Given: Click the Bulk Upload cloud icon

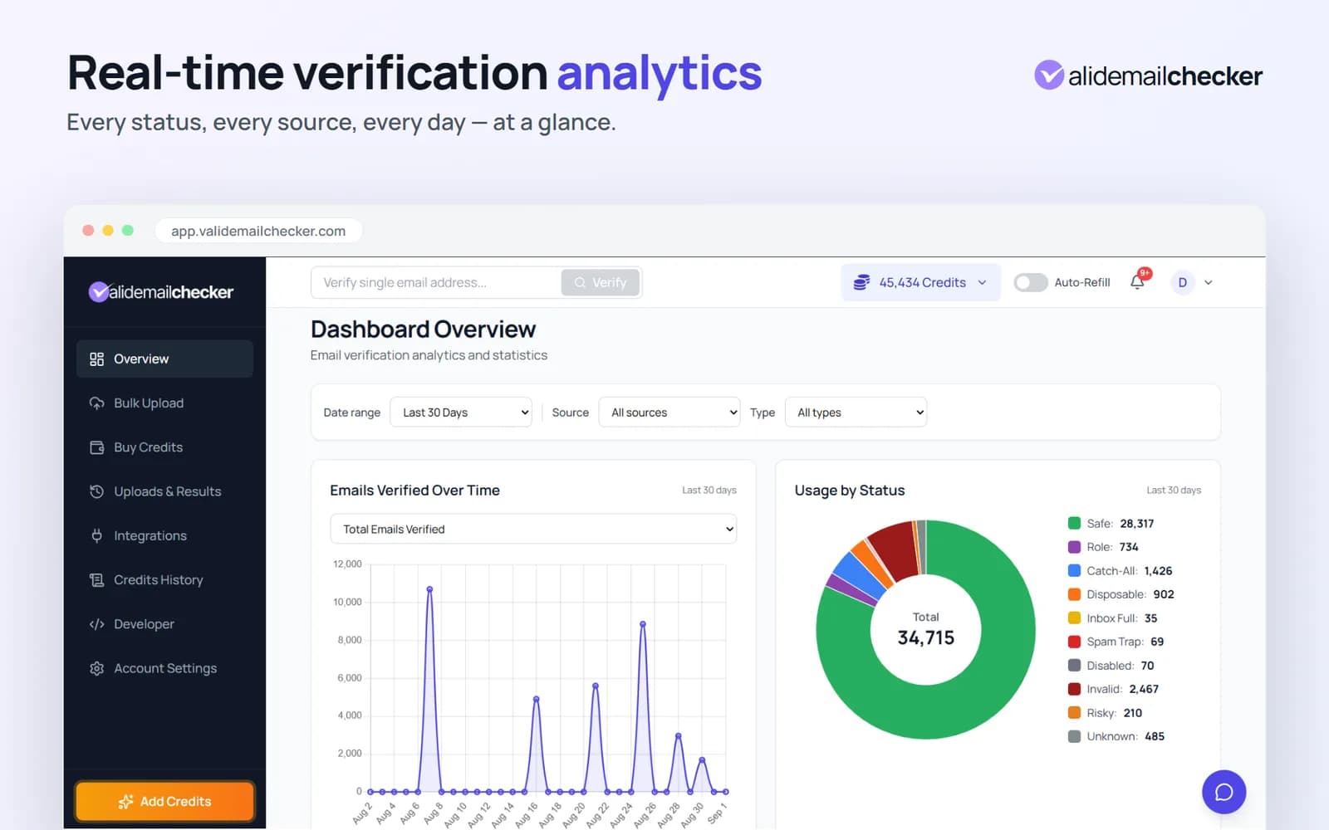Looking at the screenshot, I should 96,403.
